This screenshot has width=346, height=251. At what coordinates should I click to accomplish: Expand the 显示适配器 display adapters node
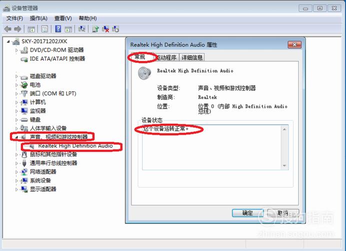tap(16, 189)
